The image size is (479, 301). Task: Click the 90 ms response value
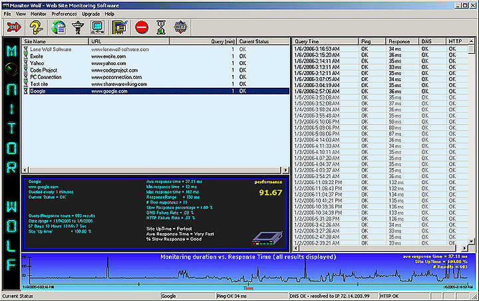click(x=395, y=122)
